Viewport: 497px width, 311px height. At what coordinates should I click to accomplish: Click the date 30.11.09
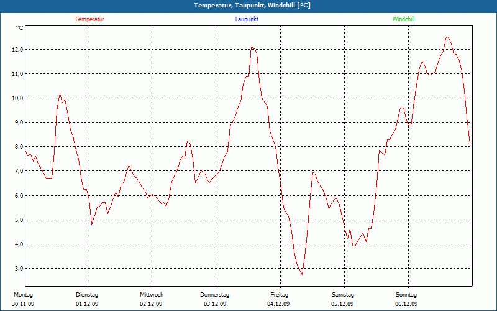[x=23, y=304]
